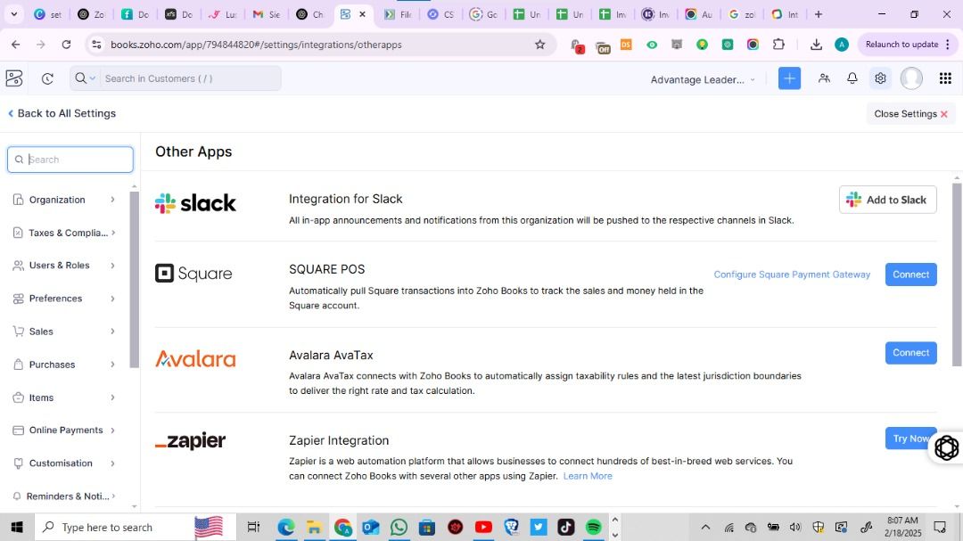The image size is (963, 541).
Task: Open Configure Square Payment Gateway link
Action: click(x=792, y=275)
